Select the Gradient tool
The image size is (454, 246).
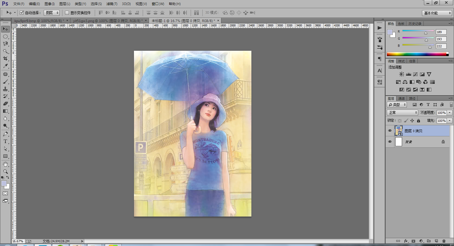(5, 111)
